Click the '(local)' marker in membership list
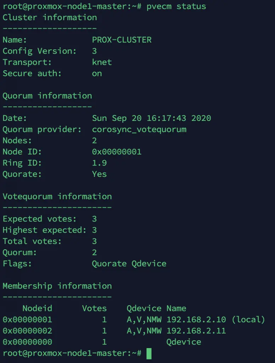Image resolution: width=275 pixels, height=363 pixels. [248, 319]
